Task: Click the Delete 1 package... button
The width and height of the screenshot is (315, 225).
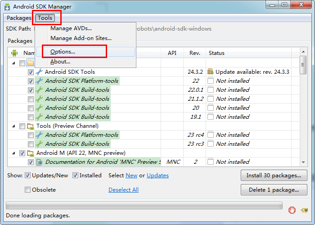Action: pyautogui.click(x=274, y=189)
